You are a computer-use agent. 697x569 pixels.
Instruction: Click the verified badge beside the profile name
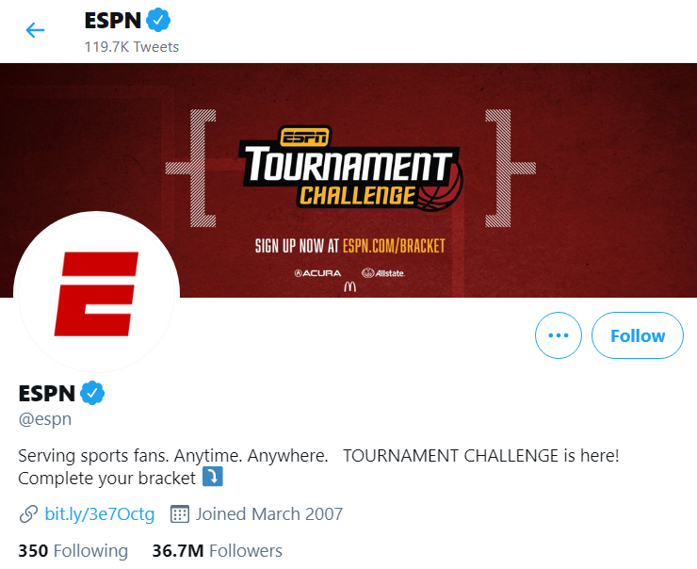coord(91,393)
